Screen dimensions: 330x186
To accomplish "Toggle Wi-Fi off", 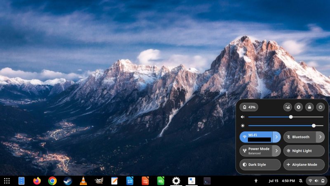I will 255,137.
